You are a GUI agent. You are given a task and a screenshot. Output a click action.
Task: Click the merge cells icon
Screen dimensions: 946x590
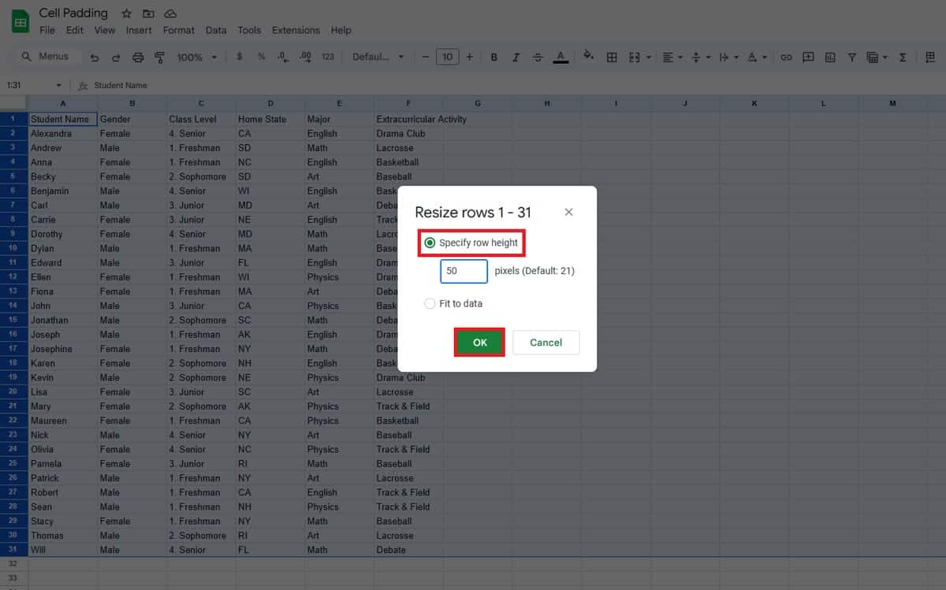coord(633,57)
